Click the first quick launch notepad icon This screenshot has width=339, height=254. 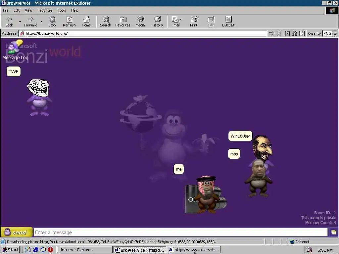pyautogui.click(x=28, y=250)
